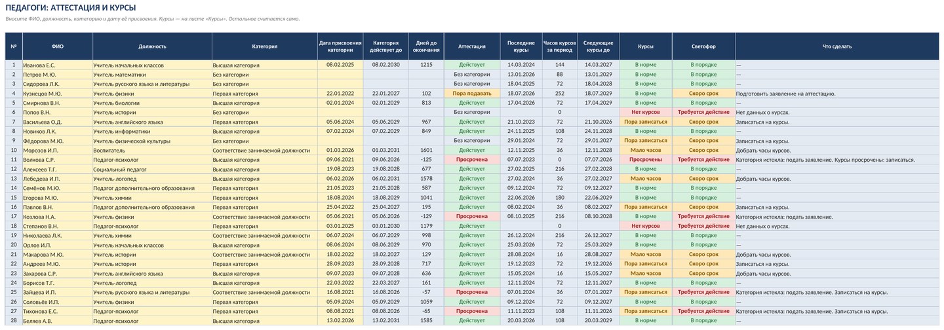
Task: Select the date "13.02.2031" in Беляев row
Action: click(x=385, y=321)
